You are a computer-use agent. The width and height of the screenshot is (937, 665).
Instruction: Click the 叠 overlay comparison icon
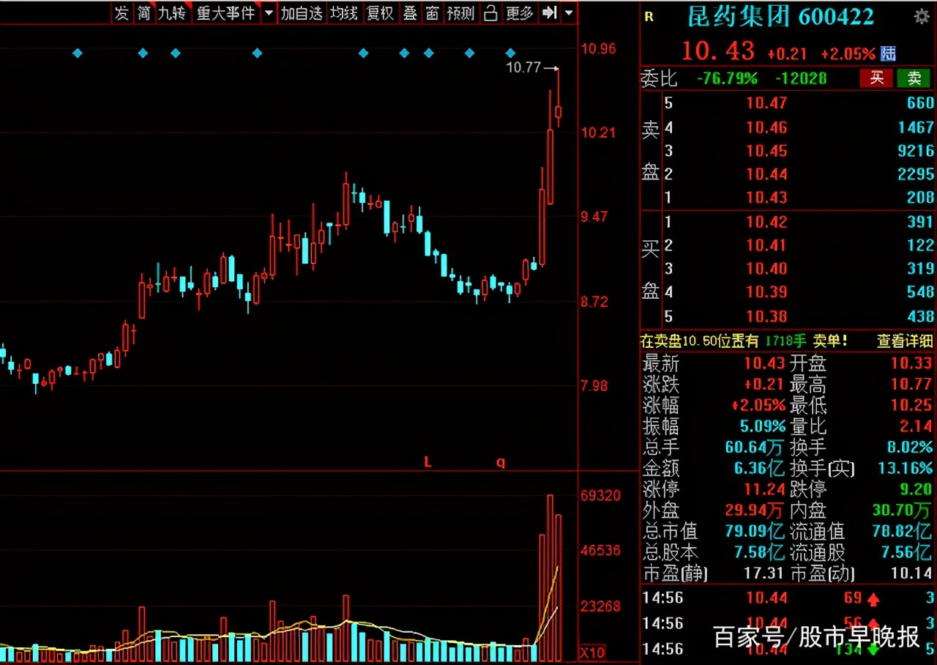pyautogui.click(x=410, y=12)
